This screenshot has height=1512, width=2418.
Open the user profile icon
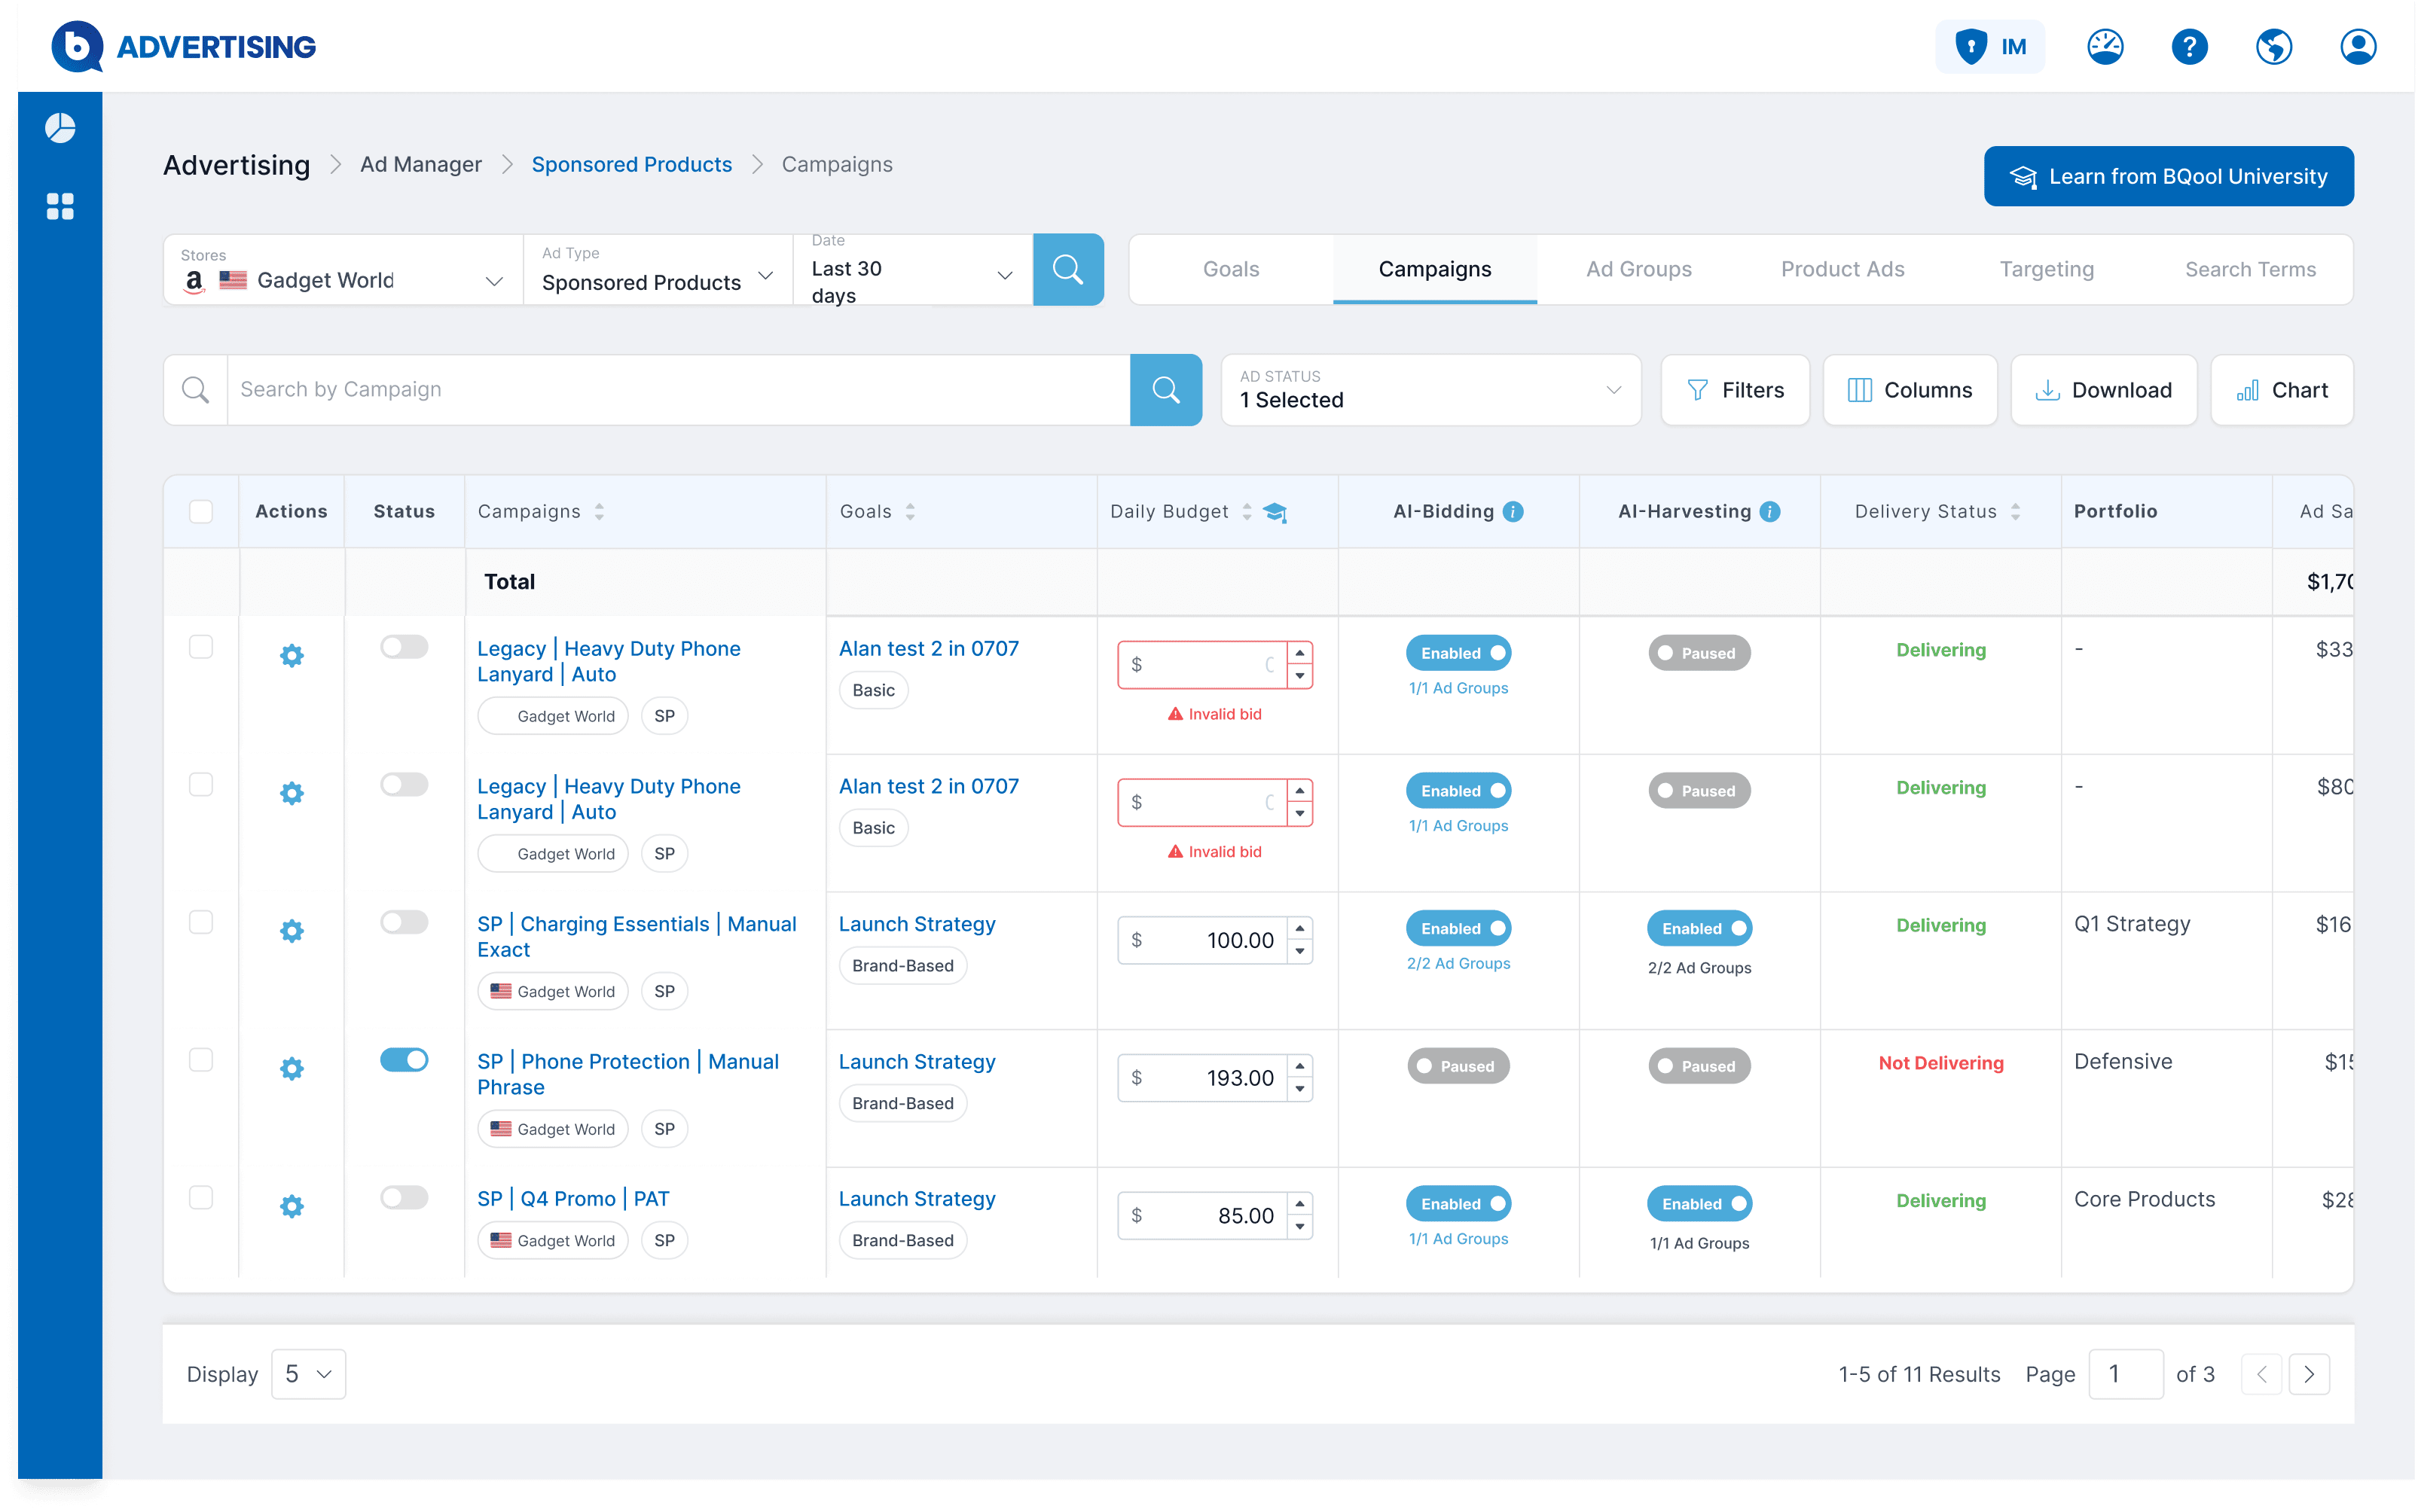[x=2358, y=47]
